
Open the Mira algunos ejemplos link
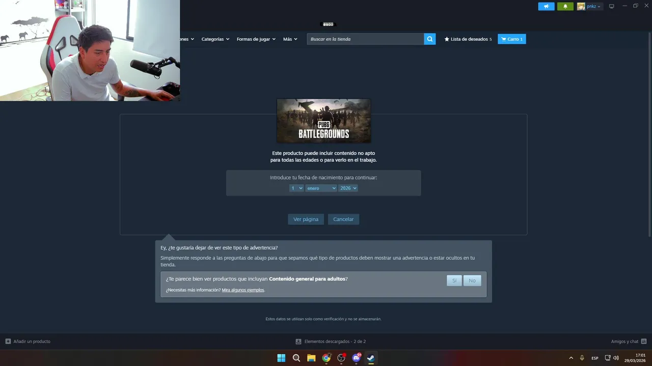tap(243, 290)
